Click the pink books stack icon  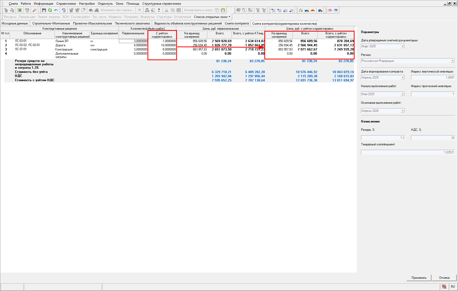click(330, 10)
